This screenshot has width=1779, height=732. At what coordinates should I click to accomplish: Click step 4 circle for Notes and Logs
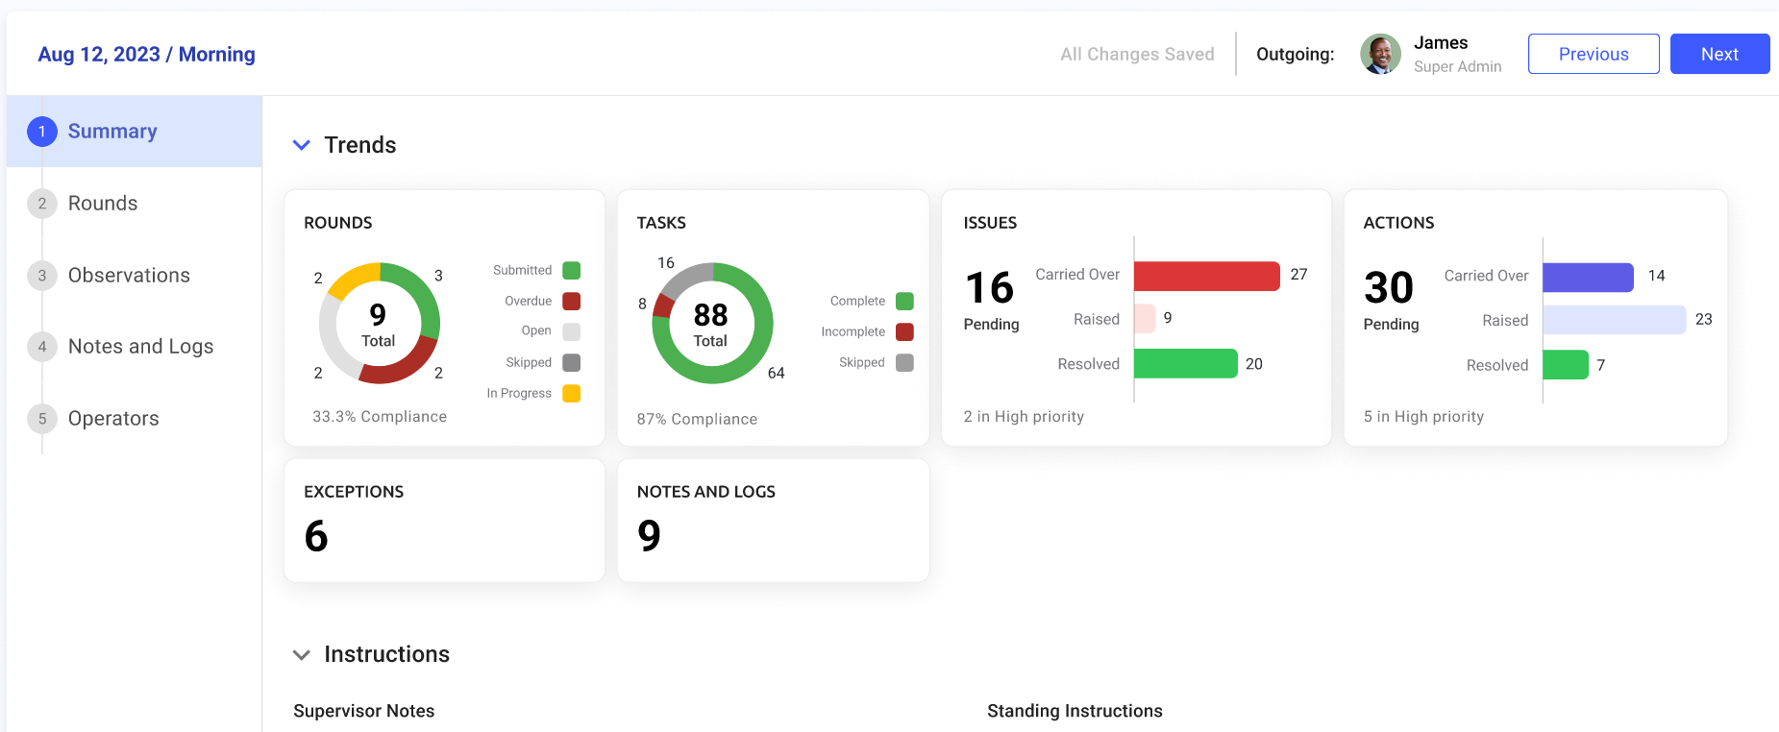[x=42, y=347]
